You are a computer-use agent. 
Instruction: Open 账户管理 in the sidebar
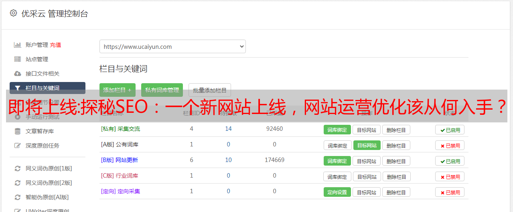[37, 45]
